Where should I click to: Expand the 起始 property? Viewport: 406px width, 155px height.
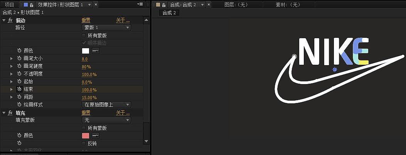(x=12, y=82)
